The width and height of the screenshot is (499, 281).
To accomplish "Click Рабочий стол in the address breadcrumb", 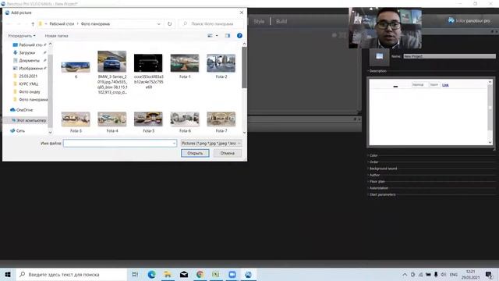I will (62, 24).
